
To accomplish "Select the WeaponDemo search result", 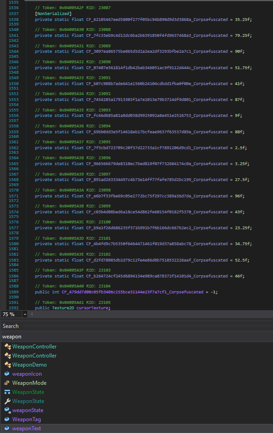I will click(x=29, y=365).
